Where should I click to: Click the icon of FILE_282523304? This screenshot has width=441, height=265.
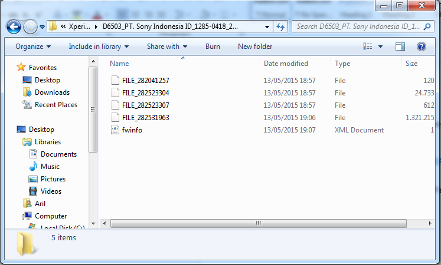(x=115, y=92)
